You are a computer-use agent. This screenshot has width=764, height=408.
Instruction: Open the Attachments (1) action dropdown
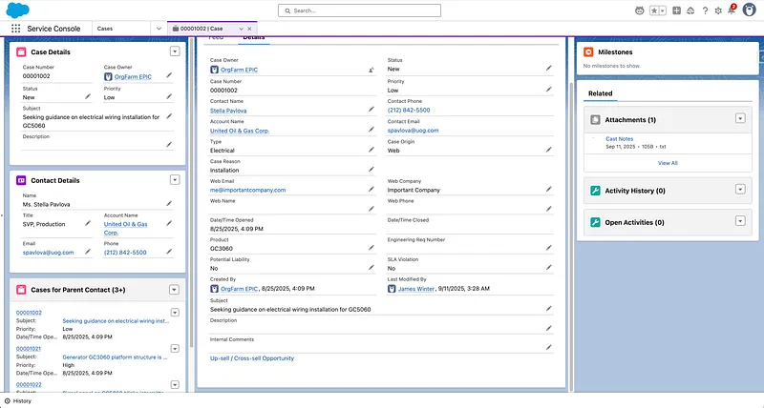pyautogui.click(x=740, y=118)
